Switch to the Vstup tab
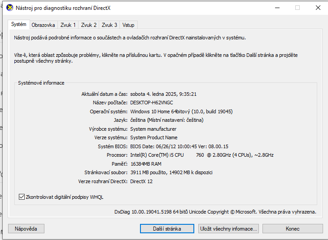This screenshot has height=240, width=328. coord(128,25)
